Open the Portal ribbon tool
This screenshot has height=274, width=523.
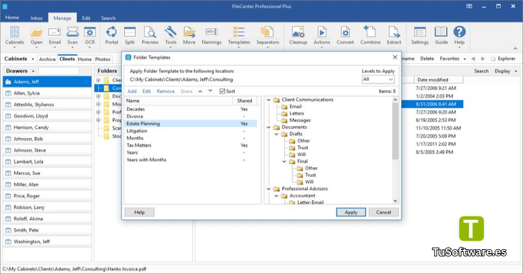pyautogui.click(x=111, y=36)
